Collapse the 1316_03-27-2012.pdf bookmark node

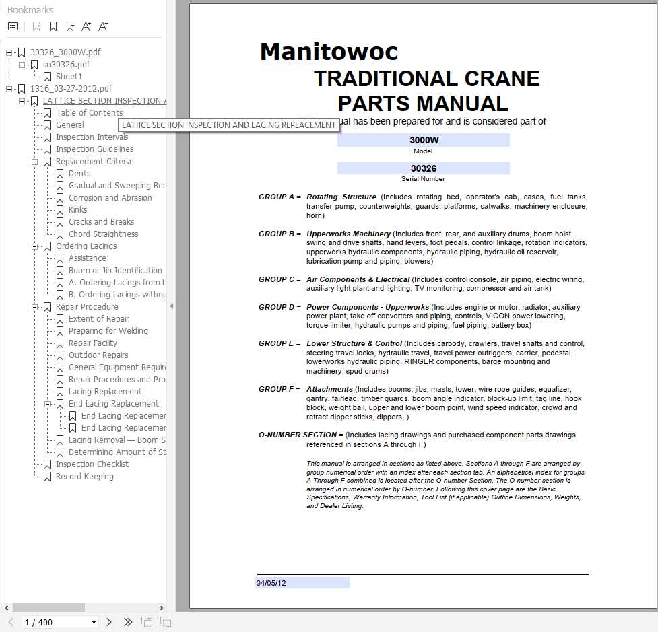9,90
